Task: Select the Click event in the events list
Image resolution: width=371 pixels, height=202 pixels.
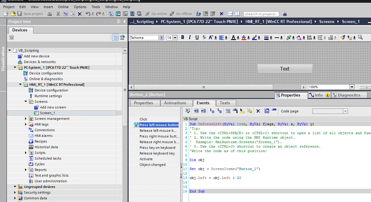Action: tap(143, 119)
